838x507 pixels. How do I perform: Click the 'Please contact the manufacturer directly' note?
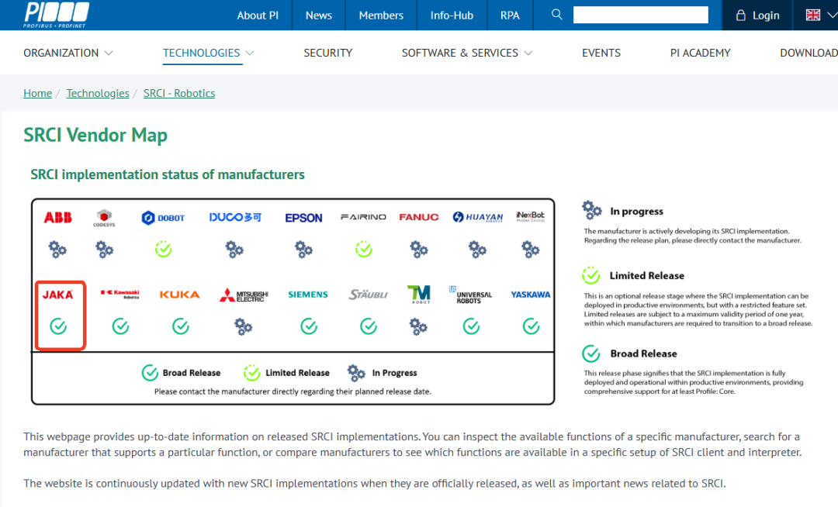(x=293, y=391)
